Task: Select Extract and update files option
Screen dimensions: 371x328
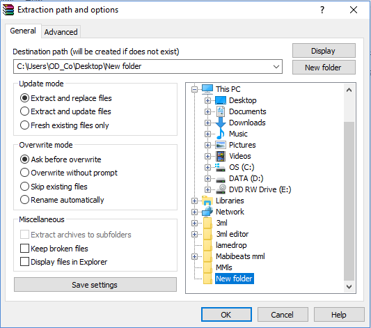Action: [x=24, y=111]
